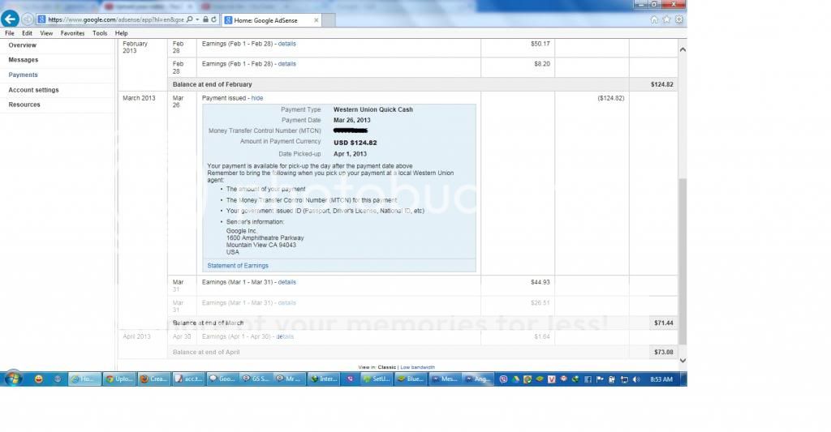This screenshot has height=432, width=831.
Task: Switch to Firefox 'Crea...' taskbar button
Action: pyautogui.click(x=153, y=379)
